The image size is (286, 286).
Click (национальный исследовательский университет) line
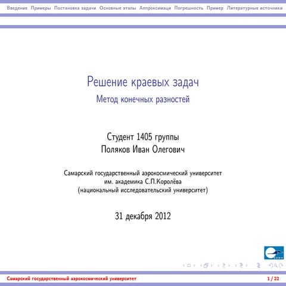coord(143,190)
